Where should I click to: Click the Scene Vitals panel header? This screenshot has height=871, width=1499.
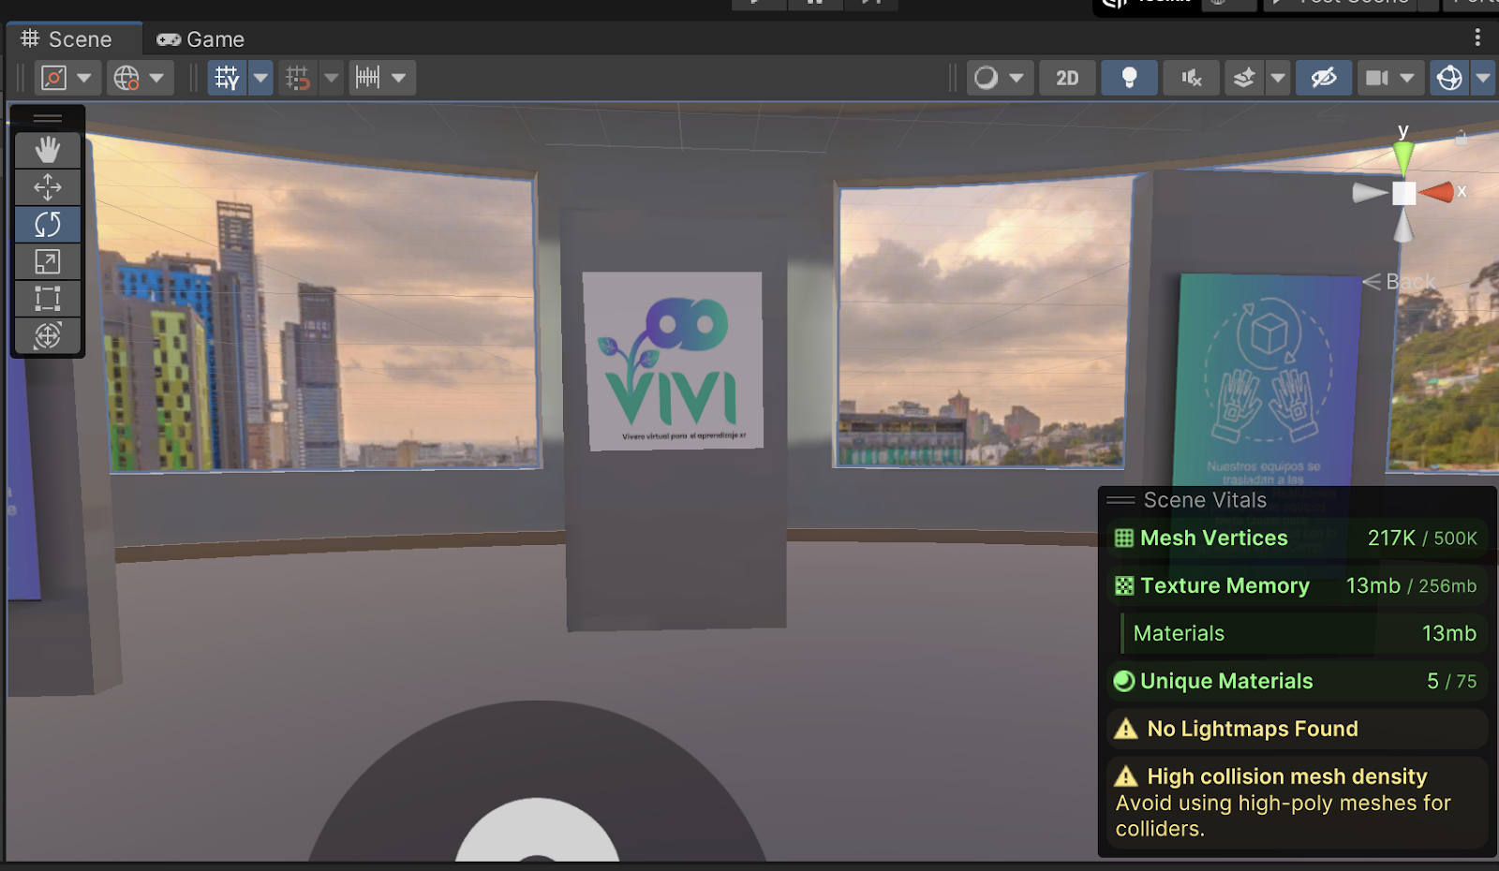[x=1298, y=500]
